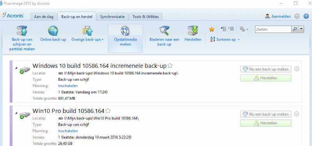This screenshot has height=146, width=312.
Task: Switch to Aan de slag tab
Action: 44,17
